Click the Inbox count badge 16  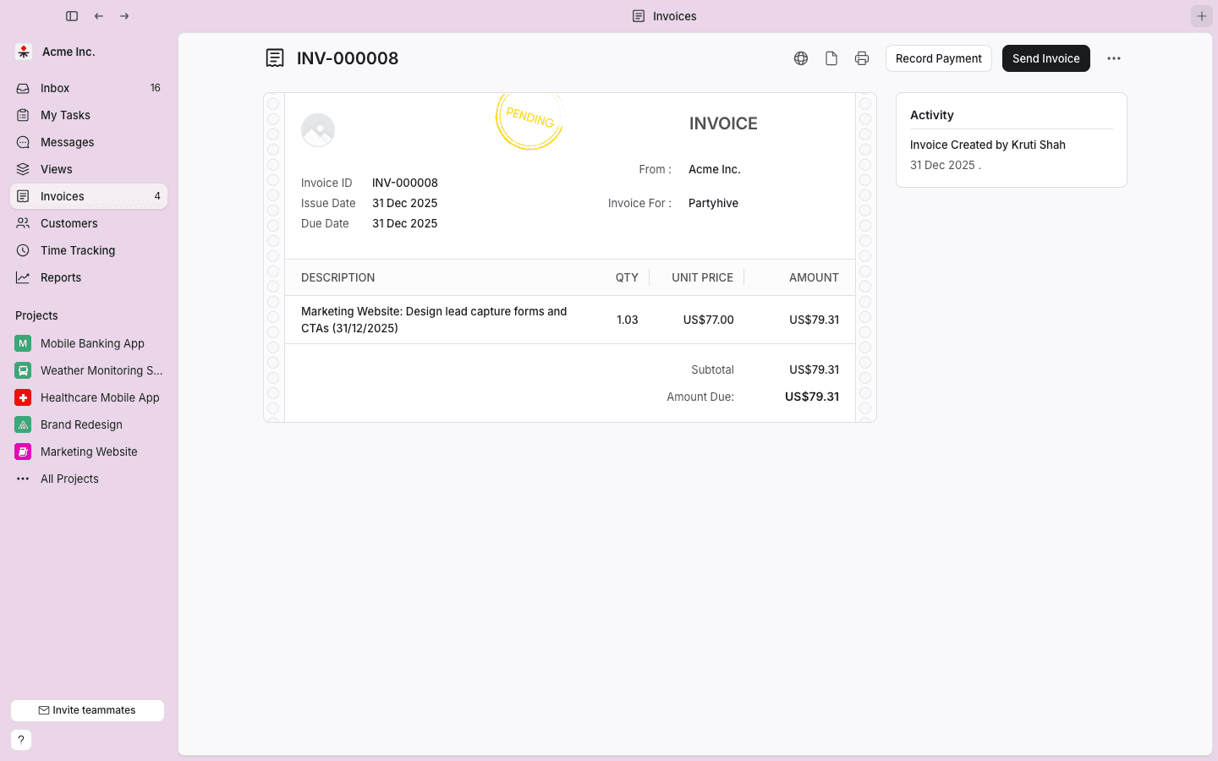156,88
